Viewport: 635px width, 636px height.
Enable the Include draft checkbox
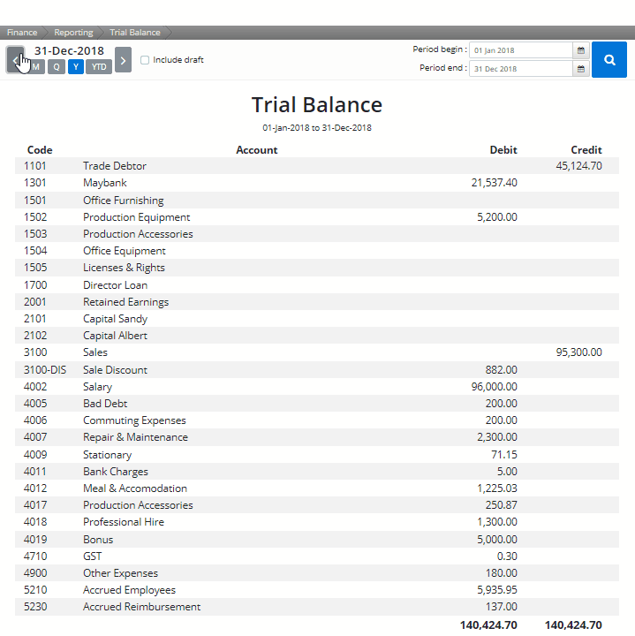pyautogui.click(x=145, y=60)
